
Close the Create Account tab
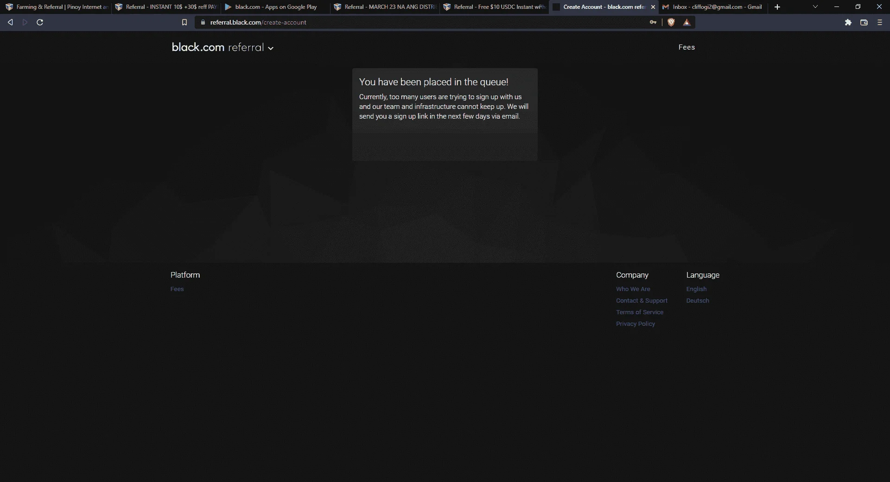(x=653, y=7)
